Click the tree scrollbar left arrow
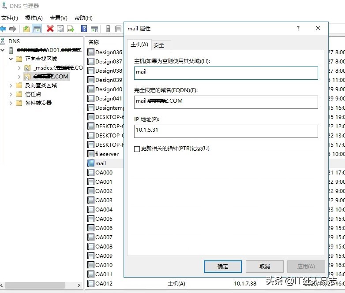The width and height of the screenshot is (345, 293). tap(2, 285)
